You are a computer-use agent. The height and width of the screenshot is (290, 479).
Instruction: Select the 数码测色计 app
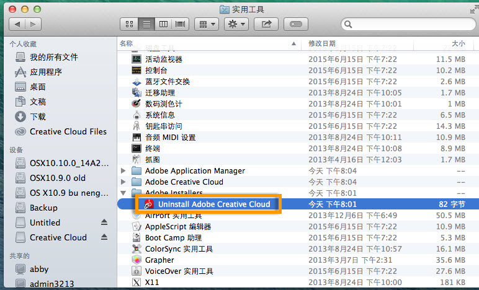164,104
